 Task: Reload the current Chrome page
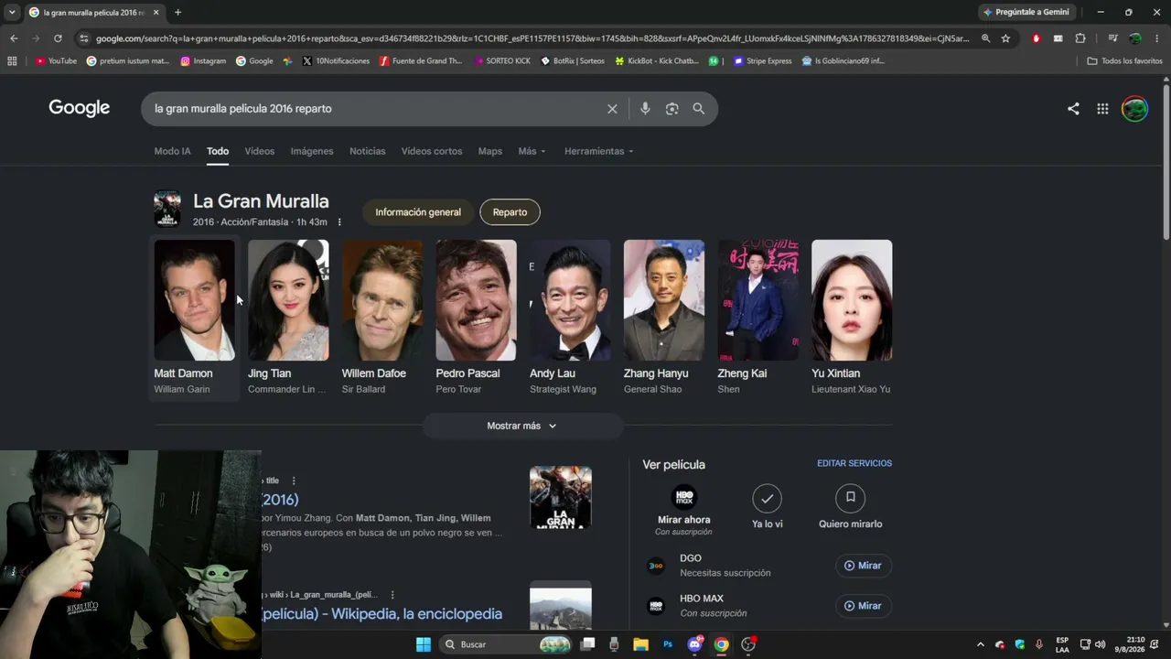(58, 38)
